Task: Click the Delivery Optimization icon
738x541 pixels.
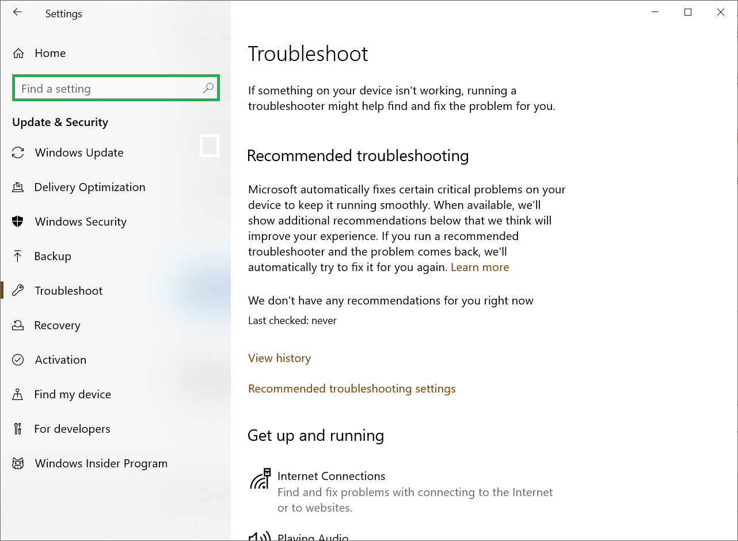Action: click(x=18, y=187)
